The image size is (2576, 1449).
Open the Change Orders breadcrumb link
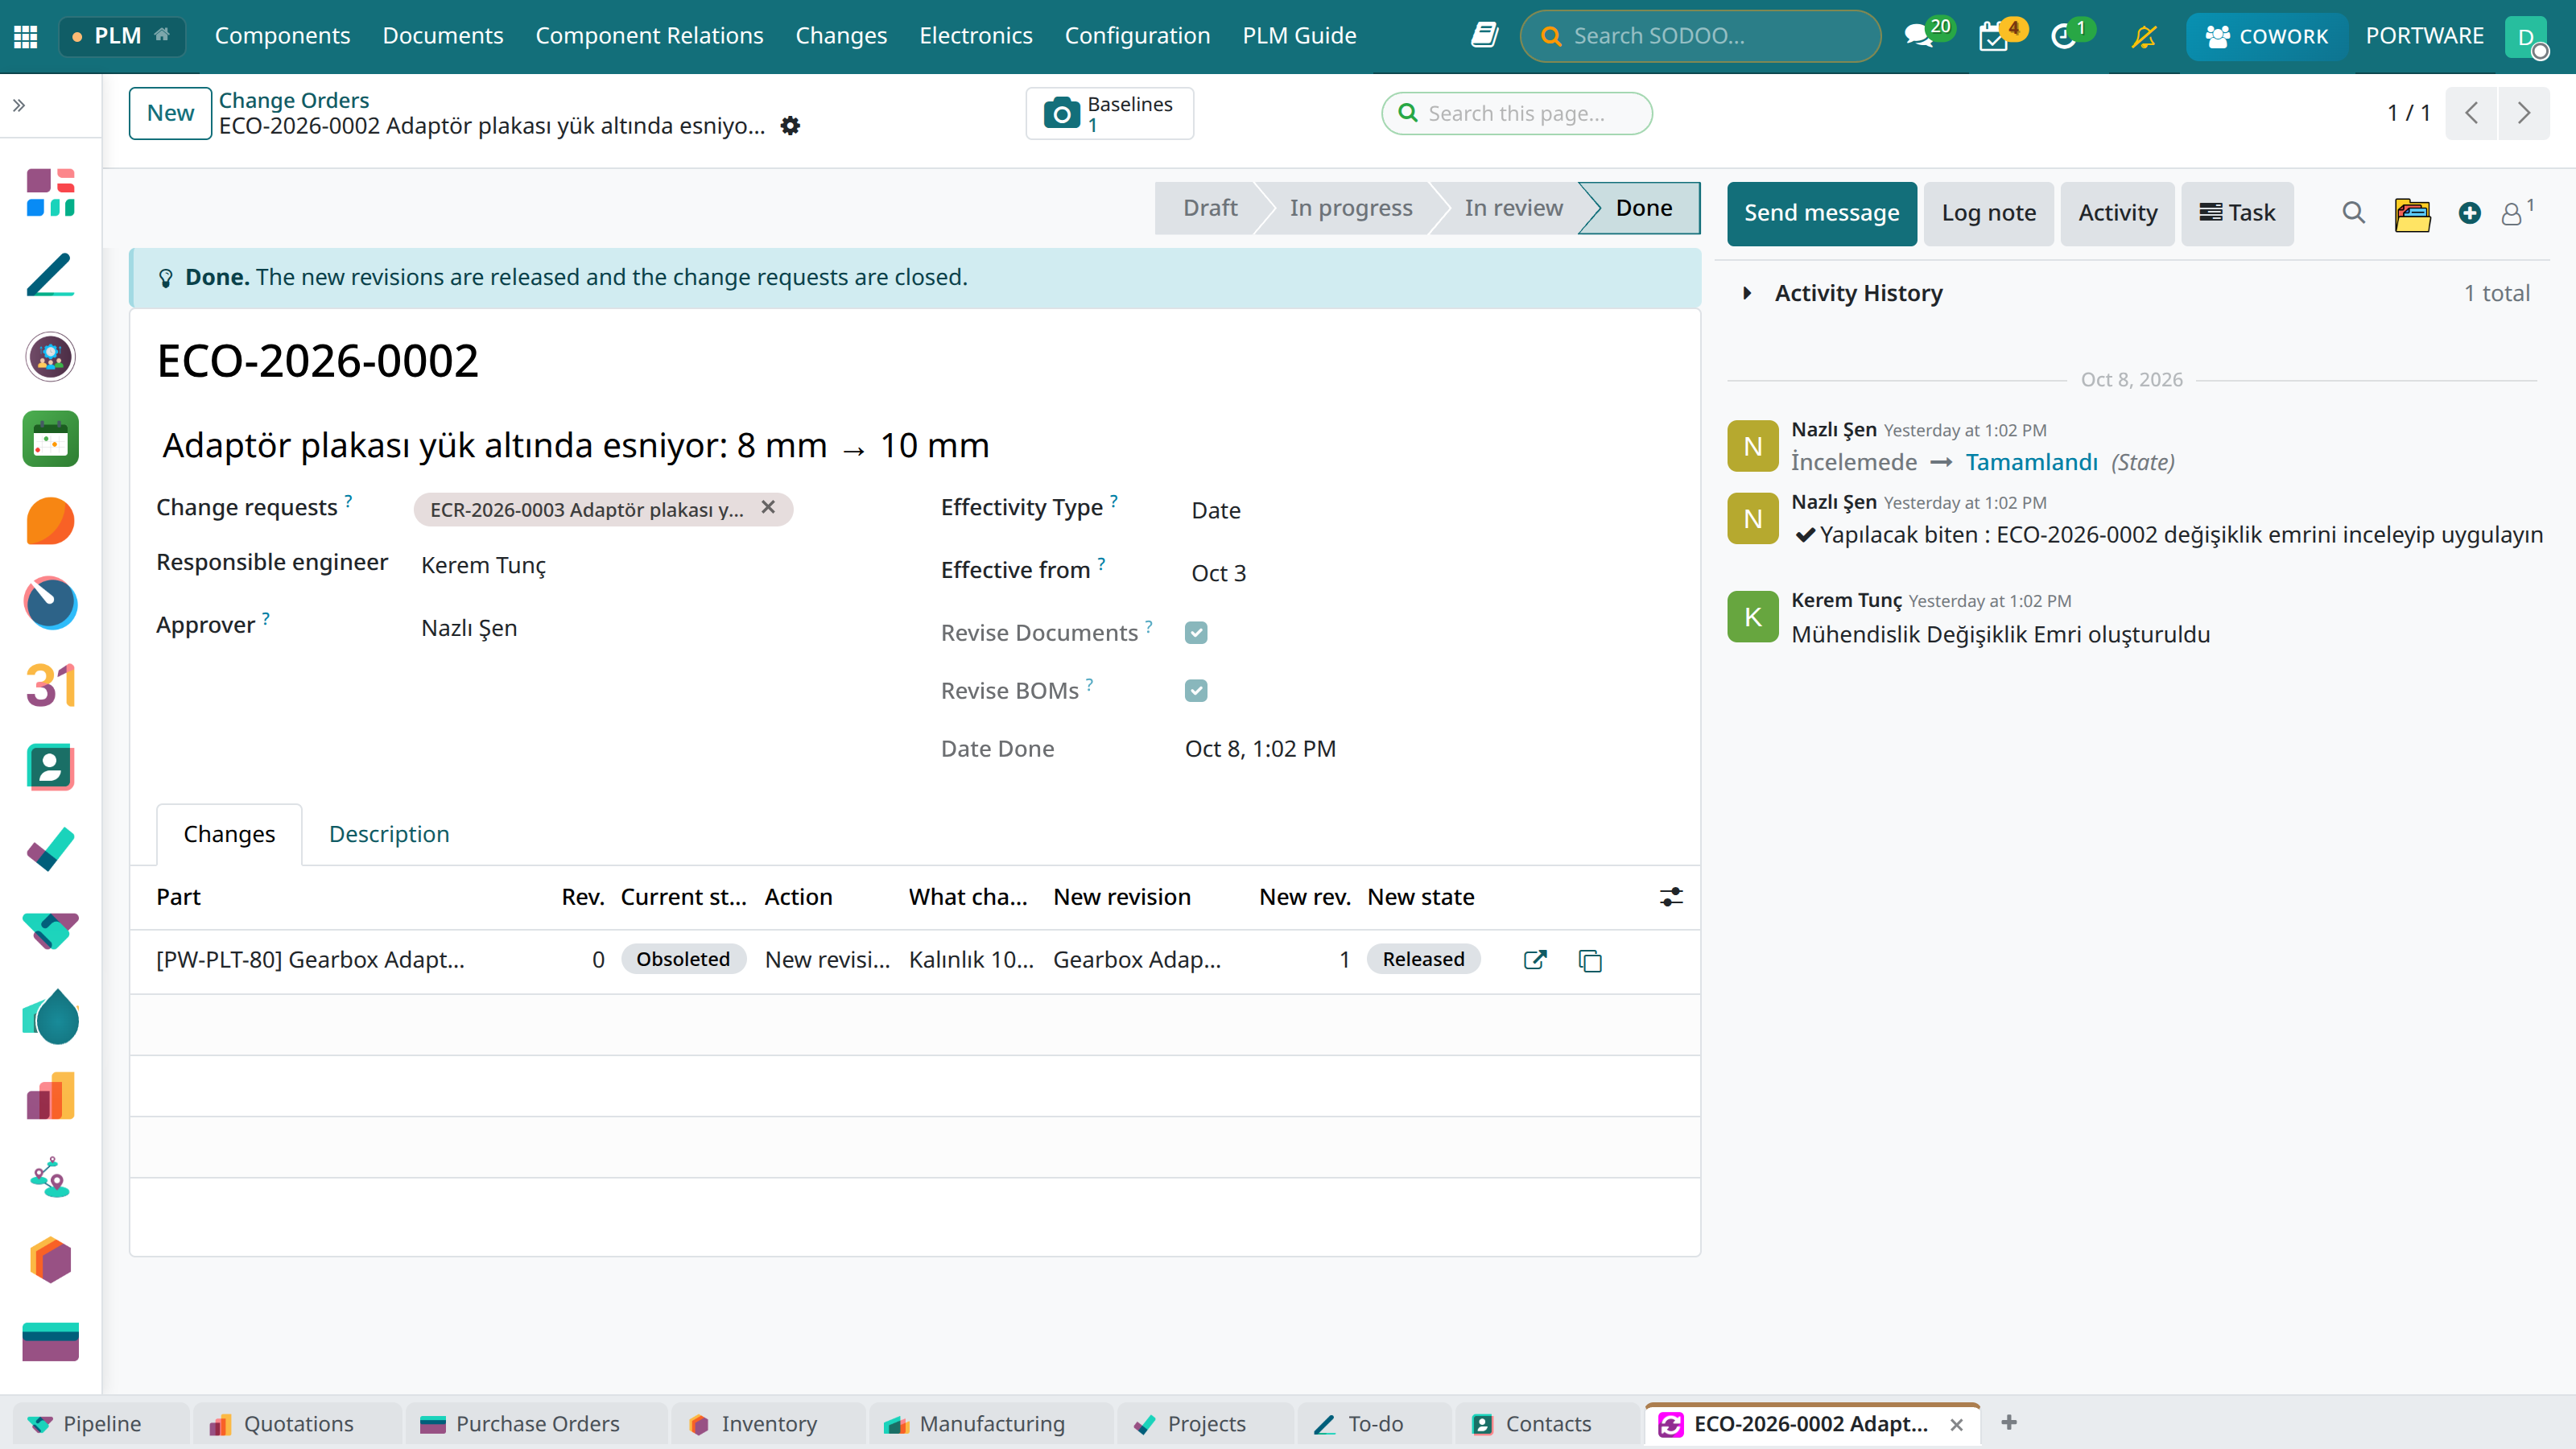294,100
